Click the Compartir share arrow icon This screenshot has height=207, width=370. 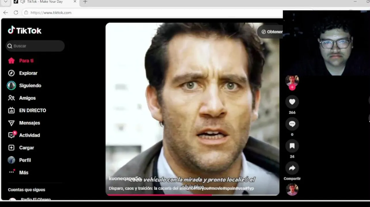point(292,168)
